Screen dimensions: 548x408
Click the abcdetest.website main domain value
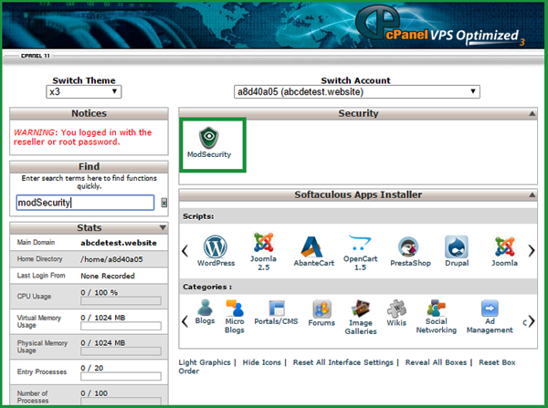coord(119,243)
